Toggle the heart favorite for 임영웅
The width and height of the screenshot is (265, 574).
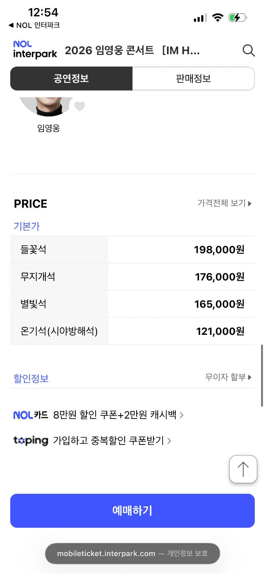pos(80,106)
